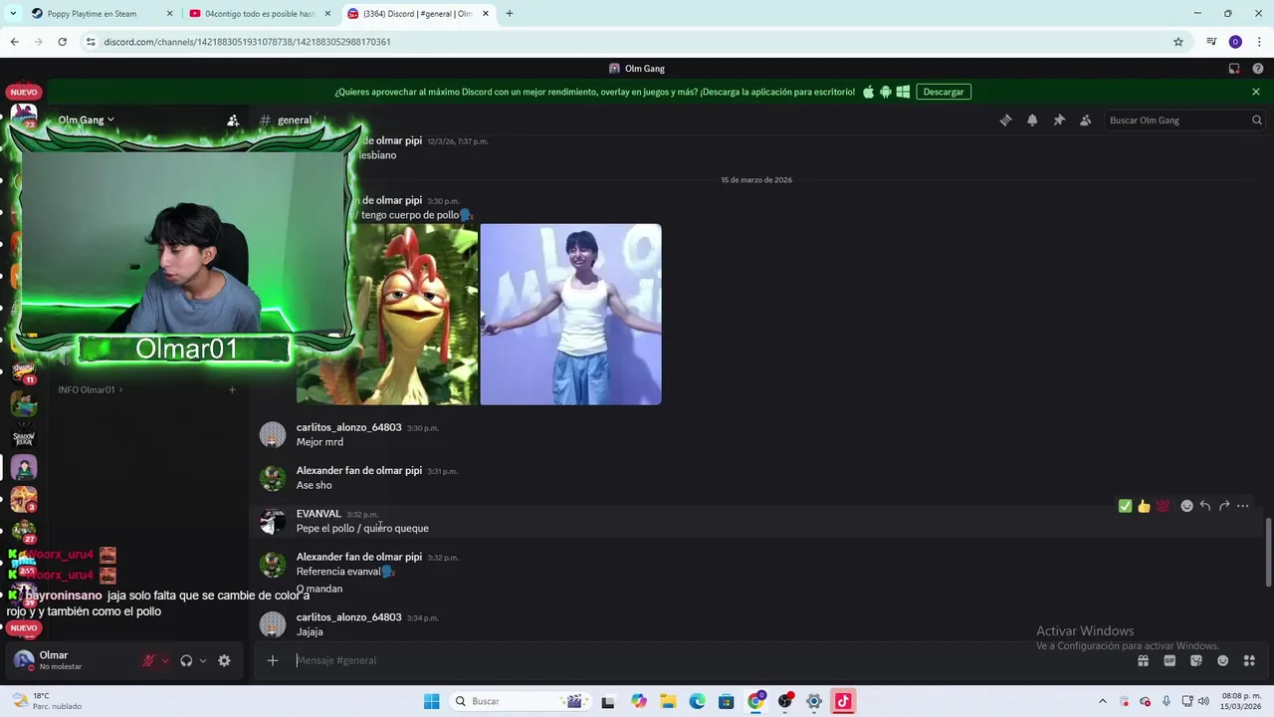Click the Descargar button in banner
Viewport: 1274px width, 717px height.
click(944, 92)
